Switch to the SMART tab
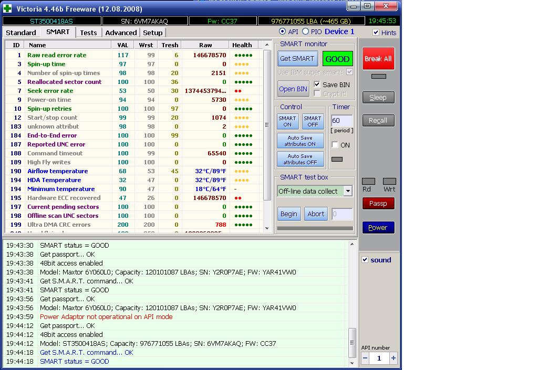The width and height of the screenshot is (538, 370). point(58,32)
